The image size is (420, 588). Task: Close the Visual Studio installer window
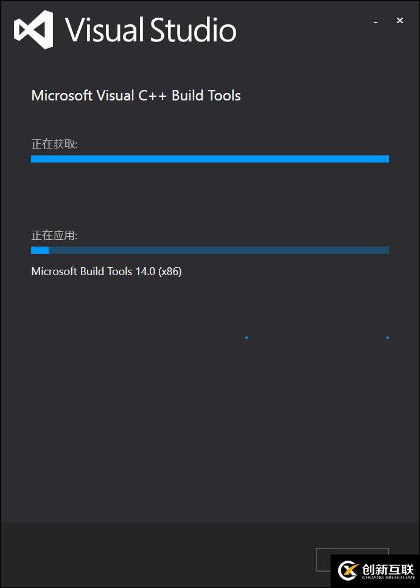pyautogui.click(x=400, y=21)
